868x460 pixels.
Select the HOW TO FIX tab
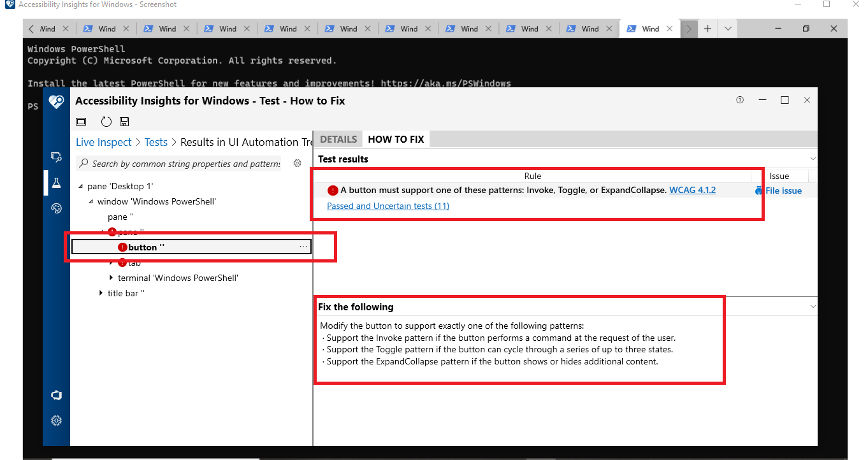[x=396, y=139]
